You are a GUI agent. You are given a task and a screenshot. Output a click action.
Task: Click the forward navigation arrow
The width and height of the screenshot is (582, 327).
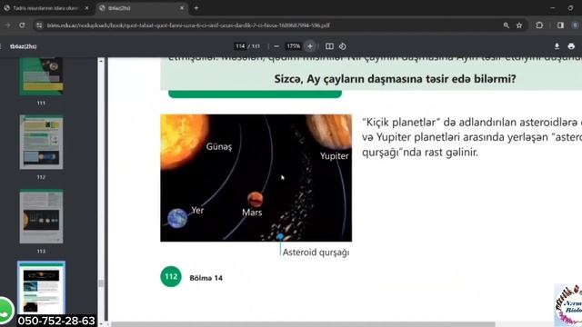point(8,25)
